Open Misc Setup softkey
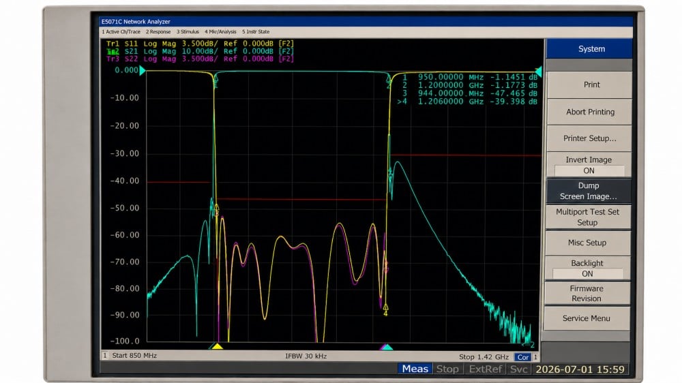Viewport: 682px width, 383px height. coord(587,243)
